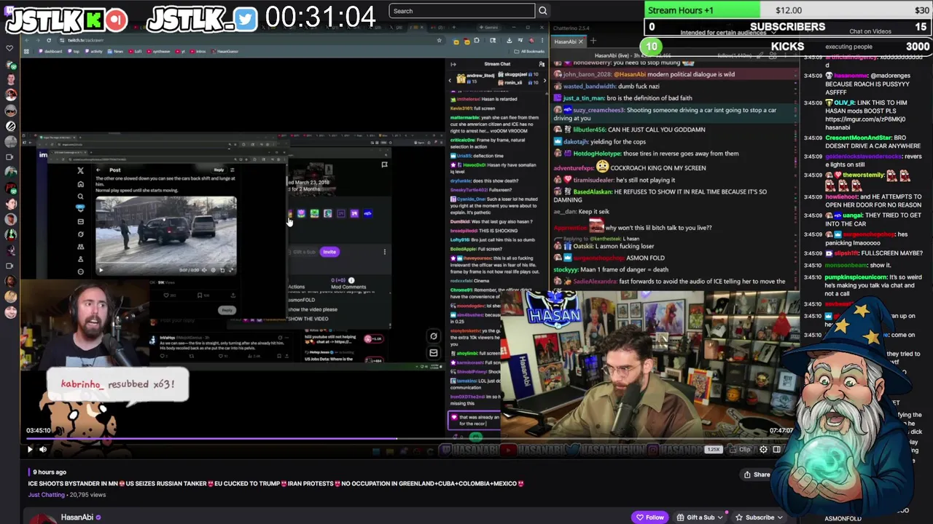Open the HasanGuesr bookmark
This screenshot has height=524, width=933.
226,52
